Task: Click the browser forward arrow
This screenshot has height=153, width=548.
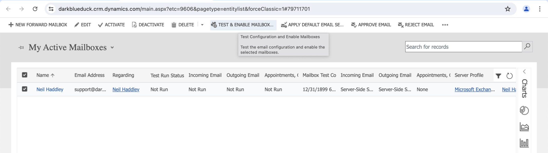Action: click(x=22, y=9)
